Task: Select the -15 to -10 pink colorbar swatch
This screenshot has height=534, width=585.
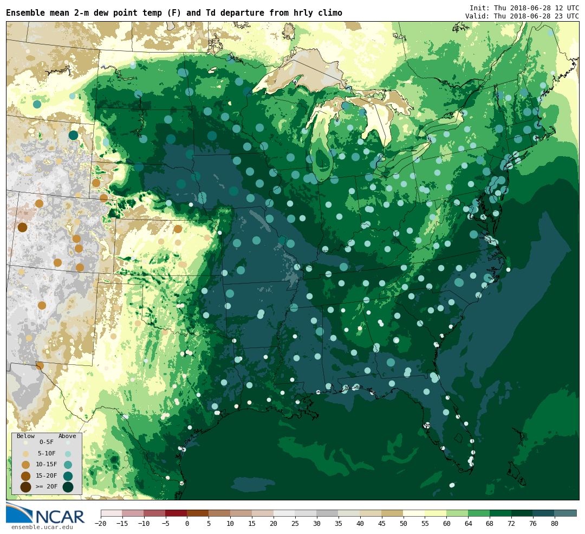Action: [x=133, y=513]
